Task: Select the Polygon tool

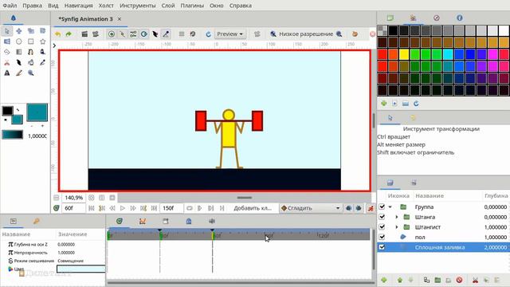Action: [7, 52]
